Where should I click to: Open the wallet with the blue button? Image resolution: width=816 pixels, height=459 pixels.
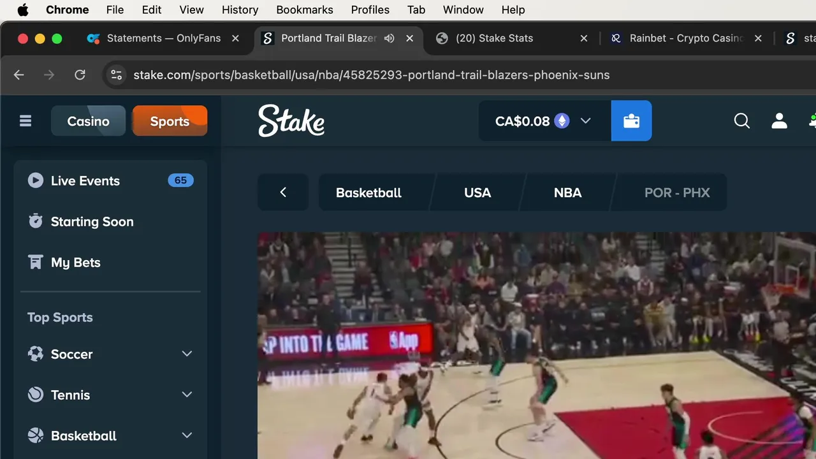coord(631,121)
